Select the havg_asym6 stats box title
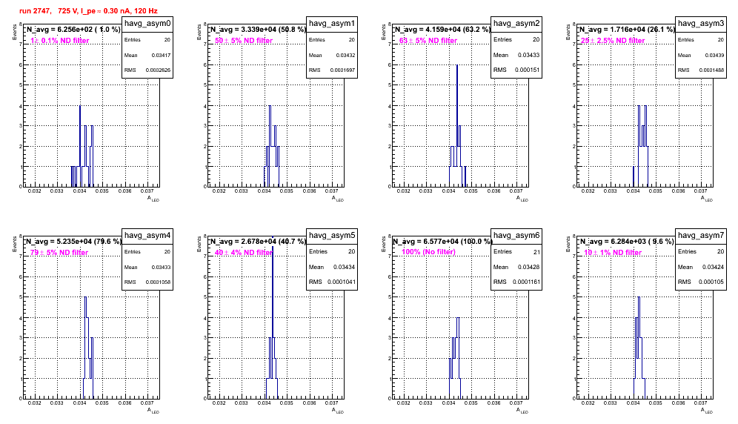 [x=516, y=236]
